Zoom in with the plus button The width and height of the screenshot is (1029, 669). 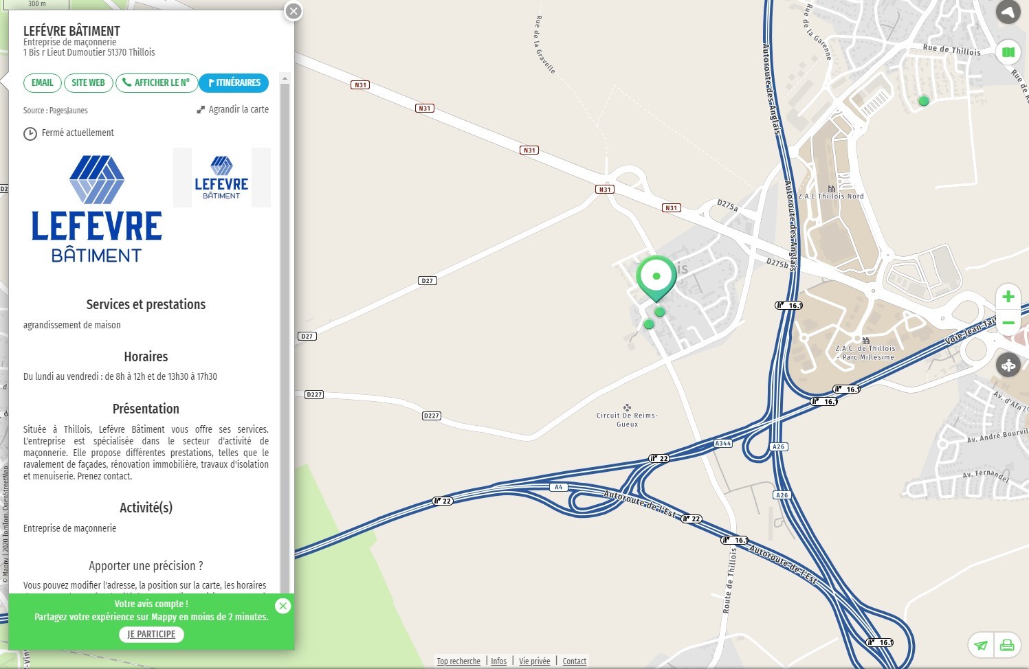(1008, 297)
